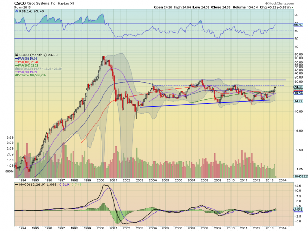Image resolution: width=308 pixels, height=231 pixels.
Task: Click the 14.77 lower band price tag
Action: click(298, 101)
